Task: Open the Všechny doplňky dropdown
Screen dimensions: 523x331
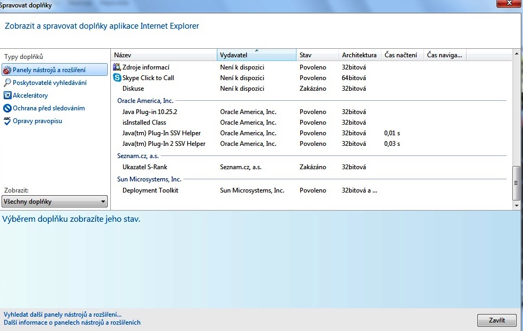Action: tap(55, 202)
